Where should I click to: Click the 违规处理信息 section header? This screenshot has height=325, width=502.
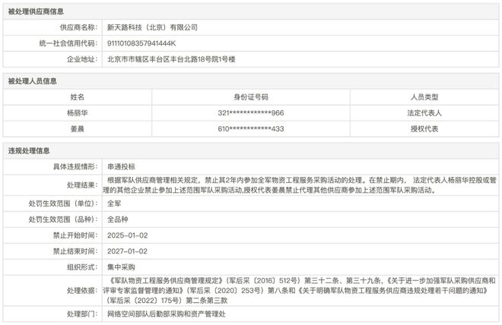pos(29,151)
